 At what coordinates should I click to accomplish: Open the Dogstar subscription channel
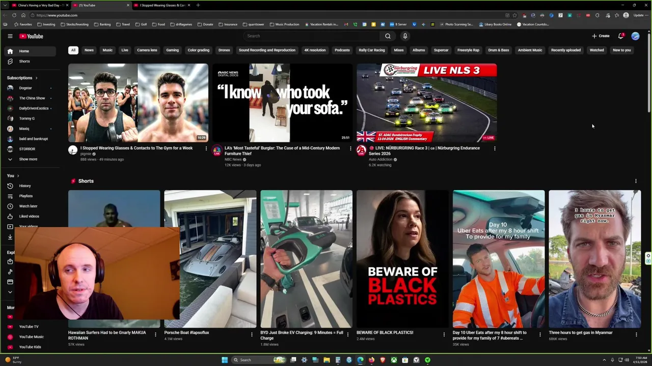pos(31,88)
